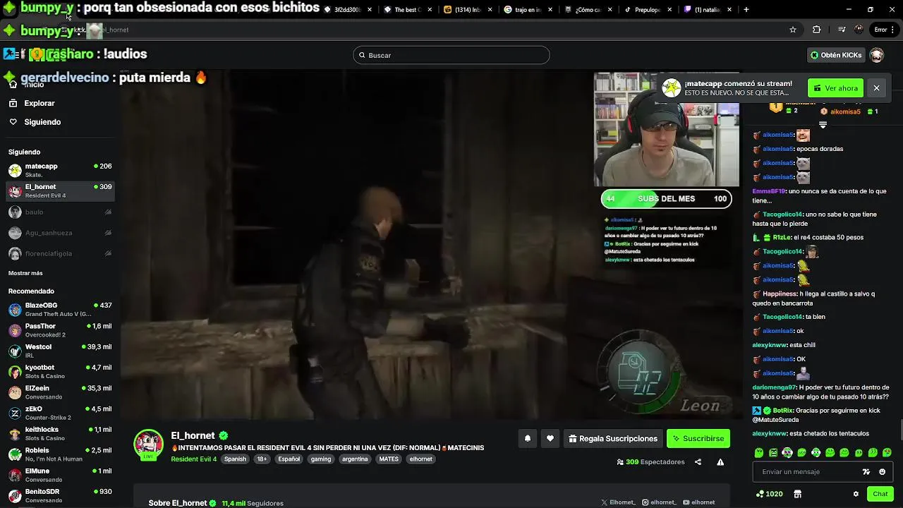Click Obtén KICKs button
The image size is (903, 508).
(x=836, y=55)
